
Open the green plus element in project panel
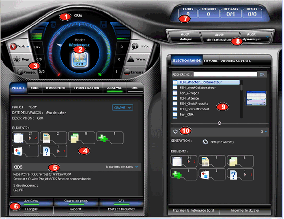point(102,138)
